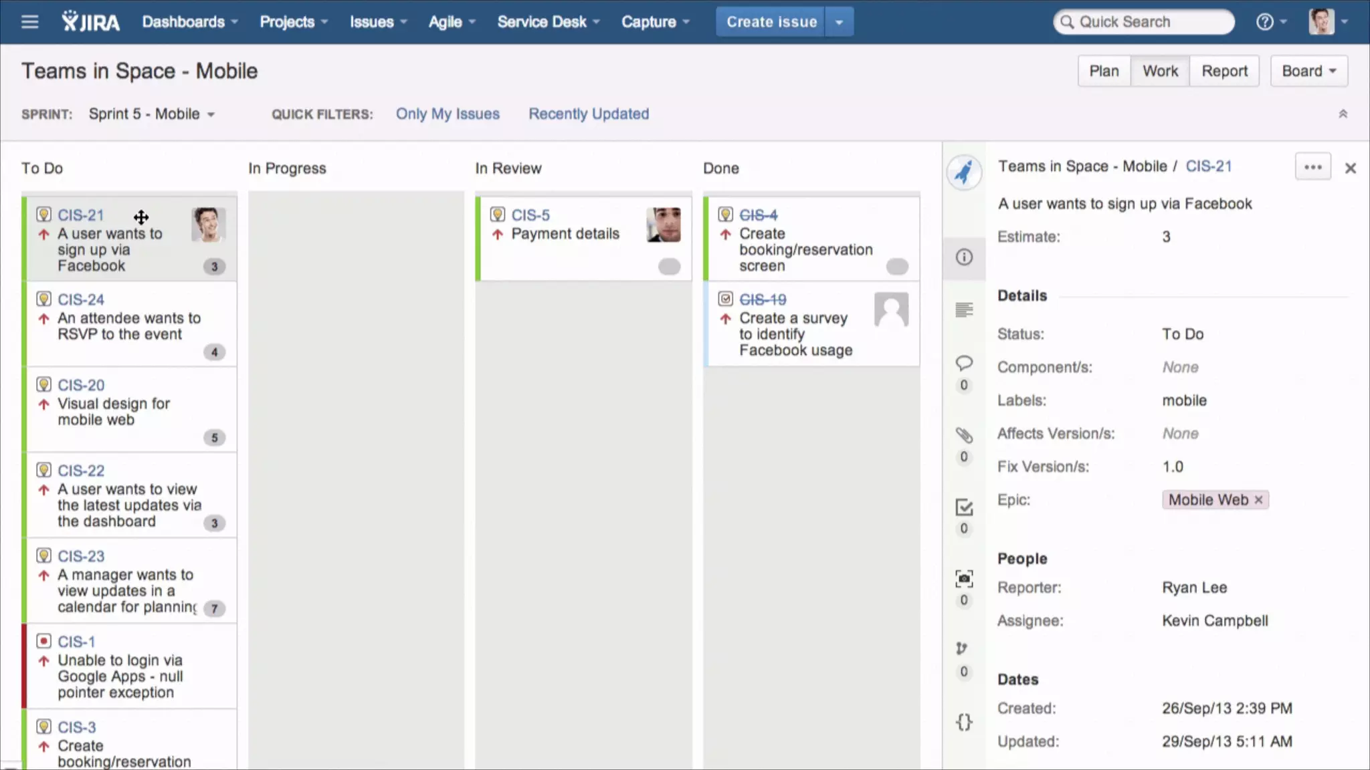Expand the Sprint 5 - Mobile dropdown
Image resolution: width=1370 pixels, height=770 pixels.
[x=152, y=114]
